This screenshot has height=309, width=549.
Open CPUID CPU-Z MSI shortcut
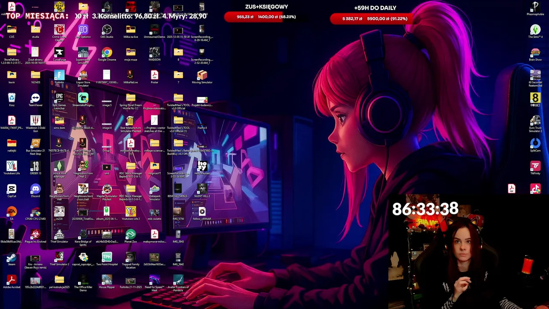(36, 213)
